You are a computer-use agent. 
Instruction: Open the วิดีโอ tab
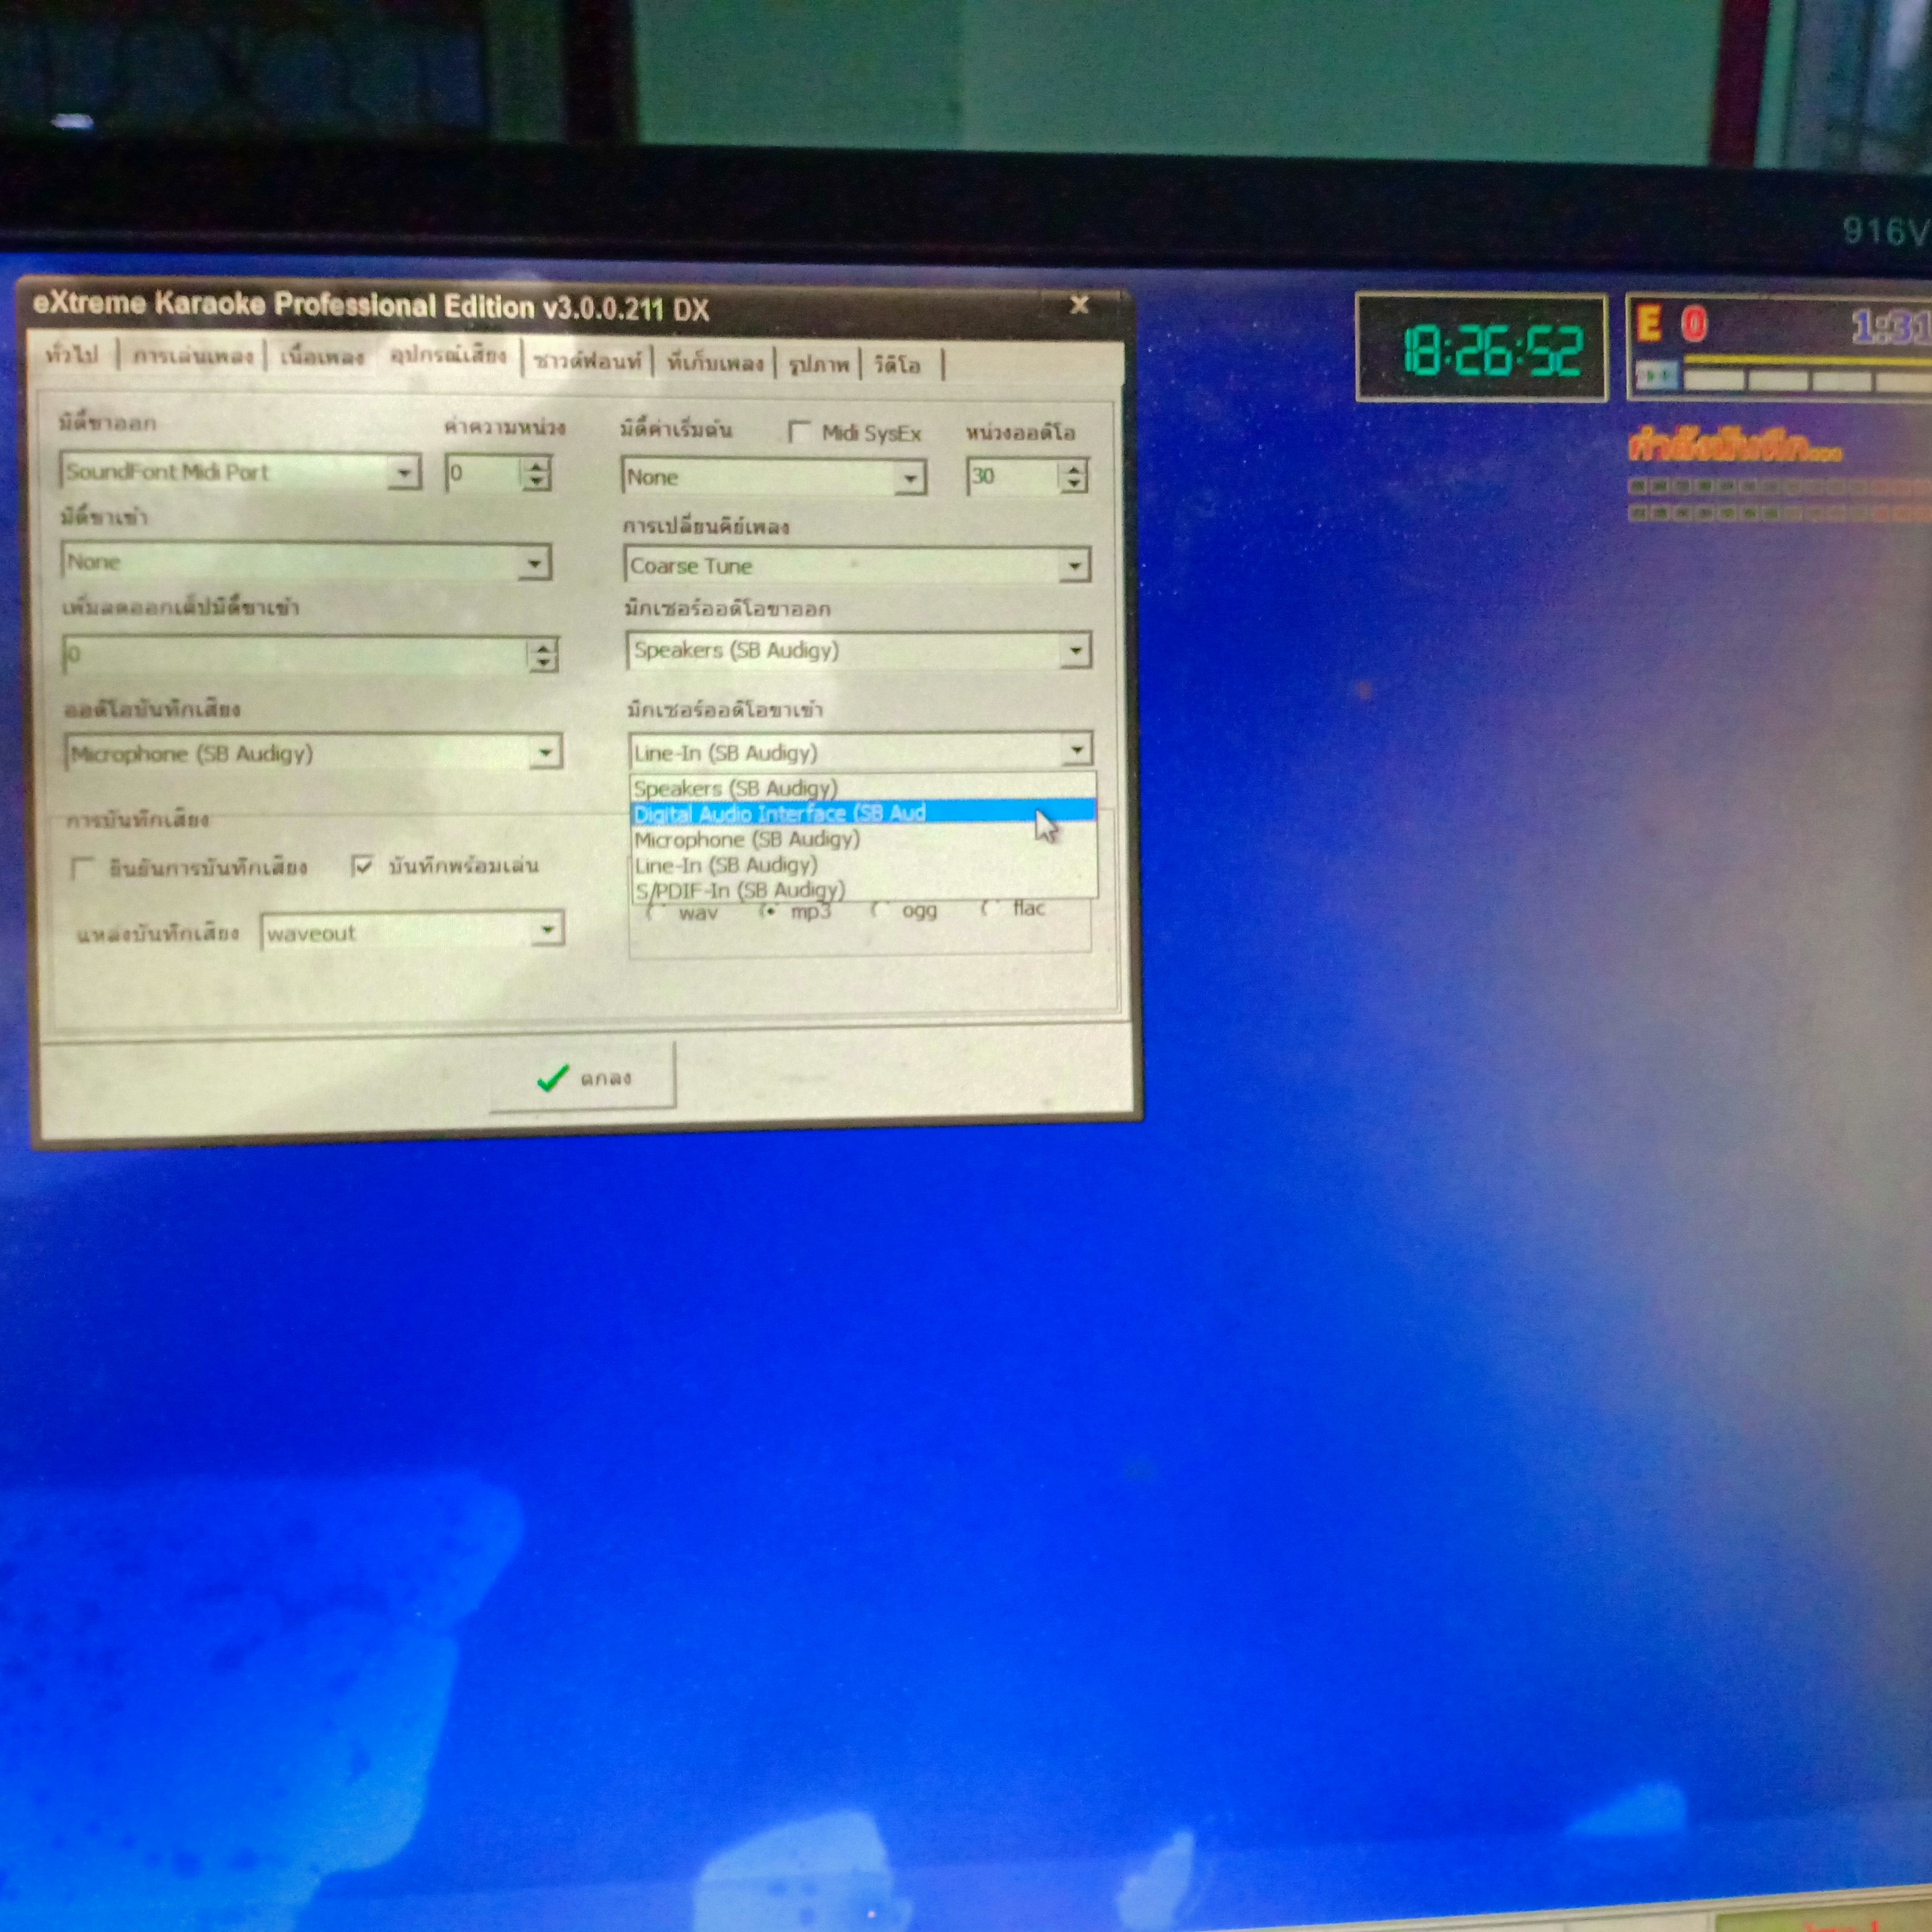click(x=897, y=365)
